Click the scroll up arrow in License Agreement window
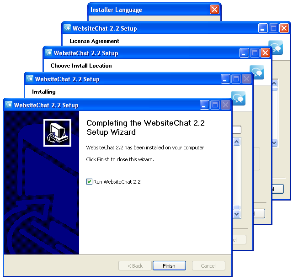 [274, 83]
